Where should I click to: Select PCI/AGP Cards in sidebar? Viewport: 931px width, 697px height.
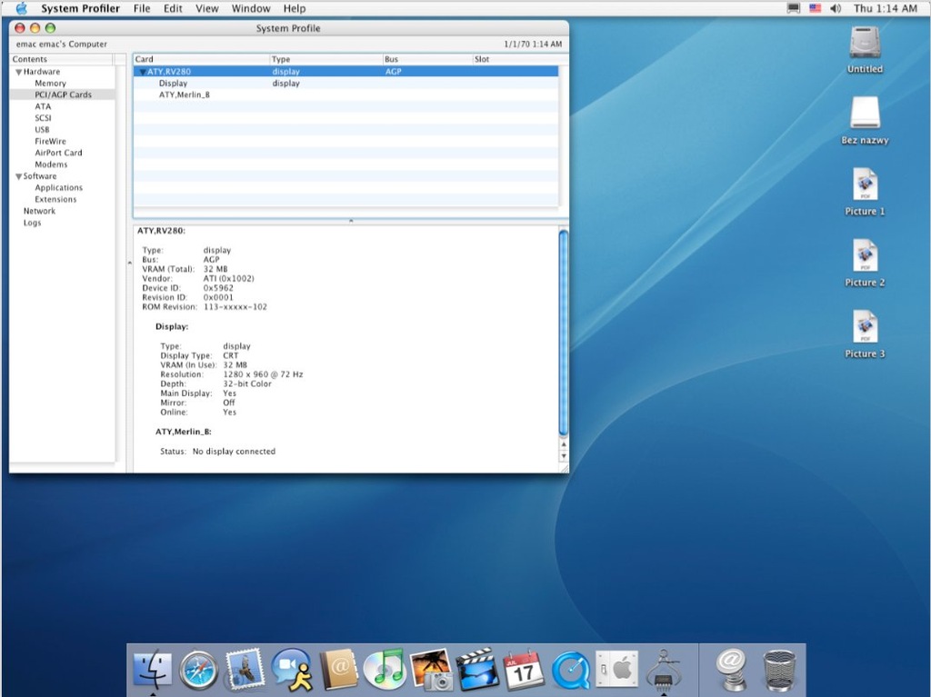click(63, 95)
